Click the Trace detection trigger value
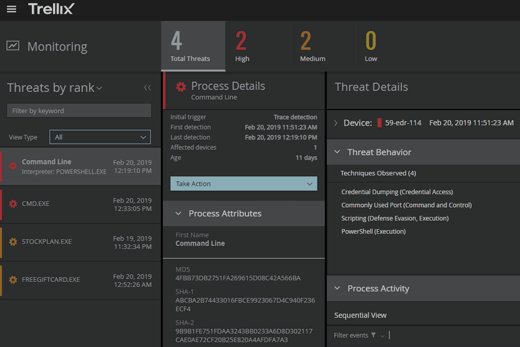520x347 pixels. click(295, 117)
